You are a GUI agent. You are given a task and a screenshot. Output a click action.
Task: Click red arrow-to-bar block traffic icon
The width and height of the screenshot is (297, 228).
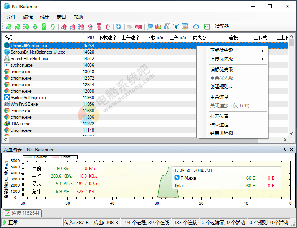(139, 26)
